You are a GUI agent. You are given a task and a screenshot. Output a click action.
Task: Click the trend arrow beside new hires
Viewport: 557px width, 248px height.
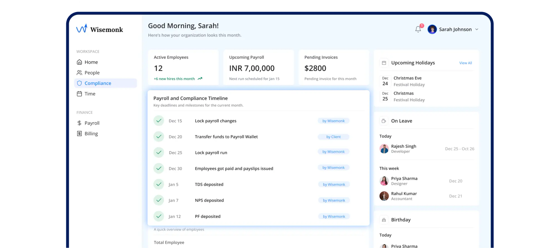tap(200, 78)
